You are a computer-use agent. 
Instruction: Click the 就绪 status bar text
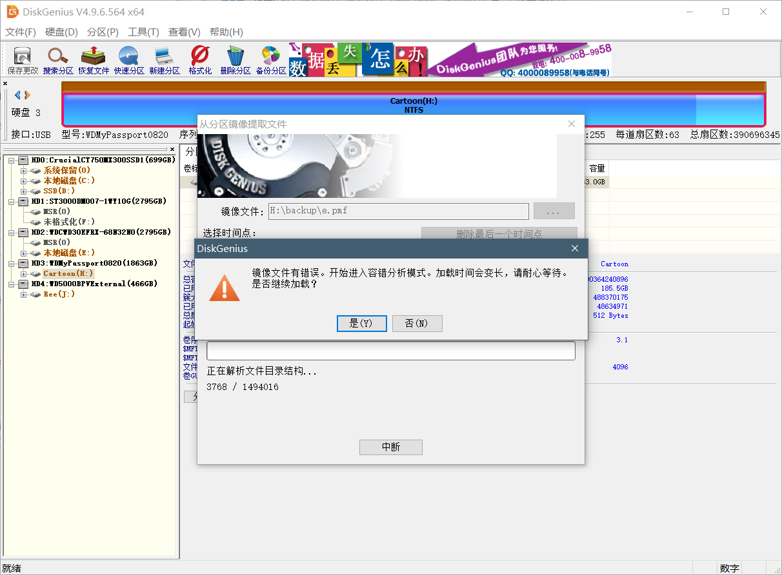12,568
